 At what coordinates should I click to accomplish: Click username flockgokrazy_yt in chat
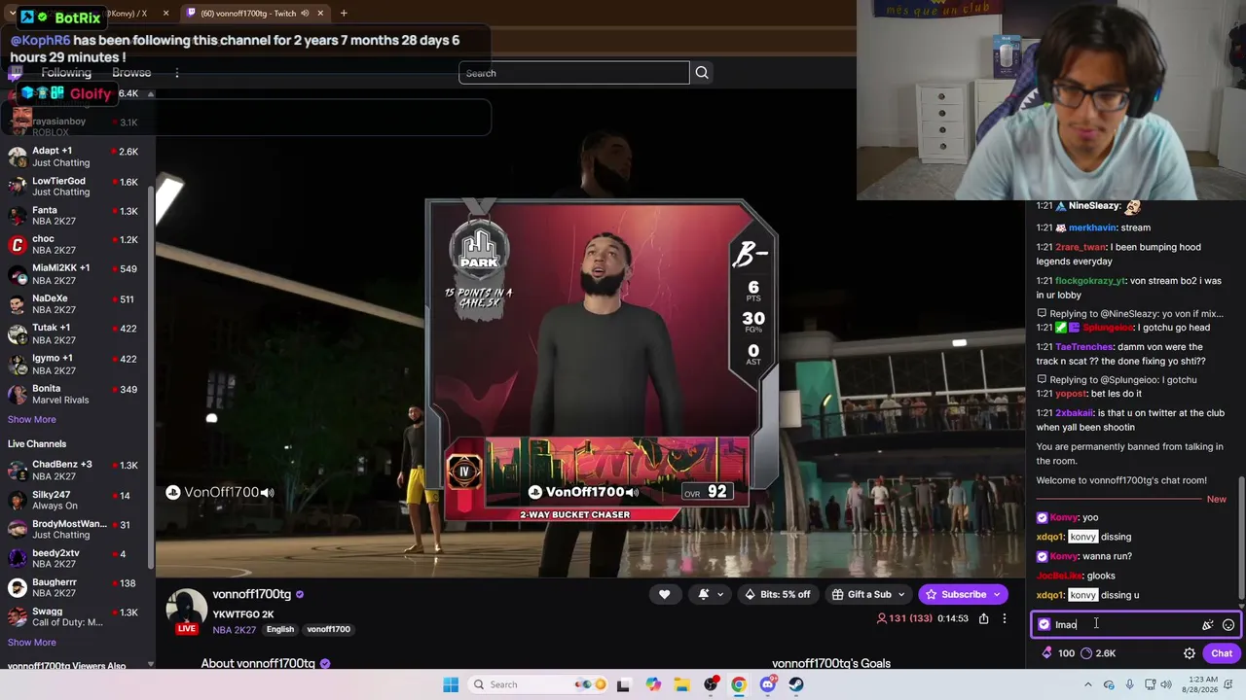click(x=1090, y=281)
